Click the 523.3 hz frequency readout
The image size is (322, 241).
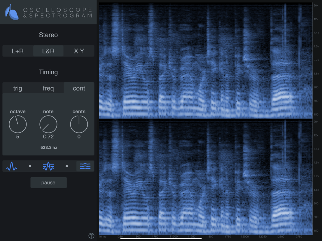(48, 148)
